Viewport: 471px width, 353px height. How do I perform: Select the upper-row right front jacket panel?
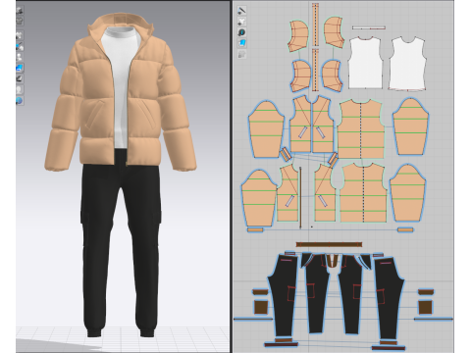(323, 125)
